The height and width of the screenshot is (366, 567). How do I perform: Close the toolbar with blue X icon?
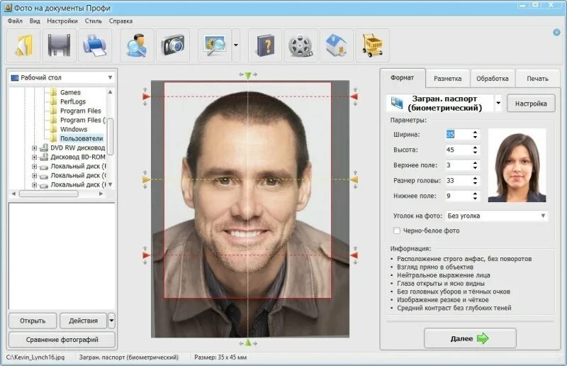pyautogui.click(x=556, y=32)
